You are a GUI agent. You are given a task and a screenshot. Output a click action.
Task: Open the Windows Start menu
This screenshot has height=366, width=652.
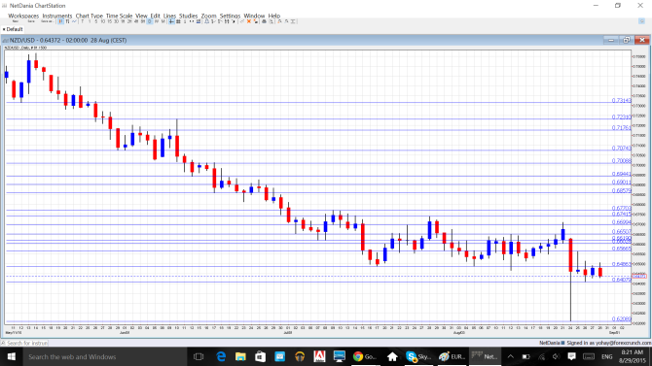(x=12, y=357)
